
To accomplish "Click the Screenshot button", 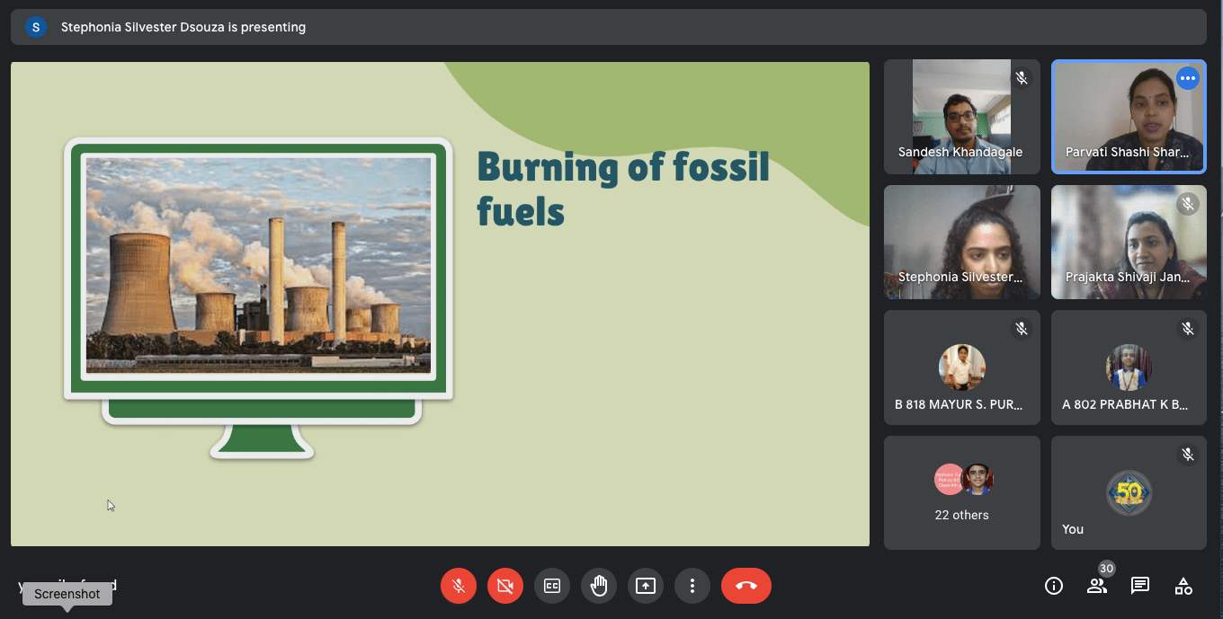I will pos(67,594).
